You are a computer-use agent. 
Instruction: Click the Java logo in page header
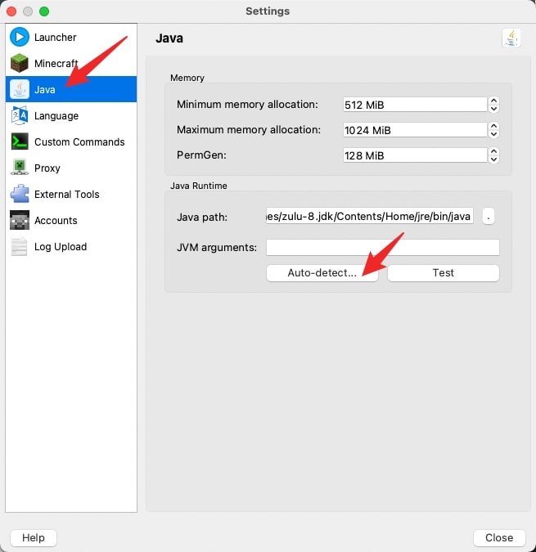pos(511,38)
